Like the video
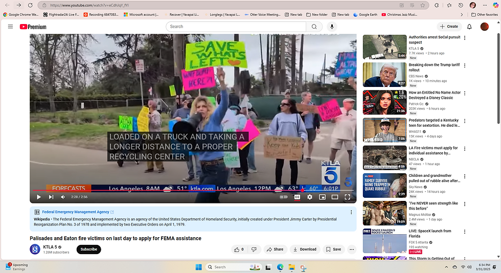 click(x=239, y=249)
